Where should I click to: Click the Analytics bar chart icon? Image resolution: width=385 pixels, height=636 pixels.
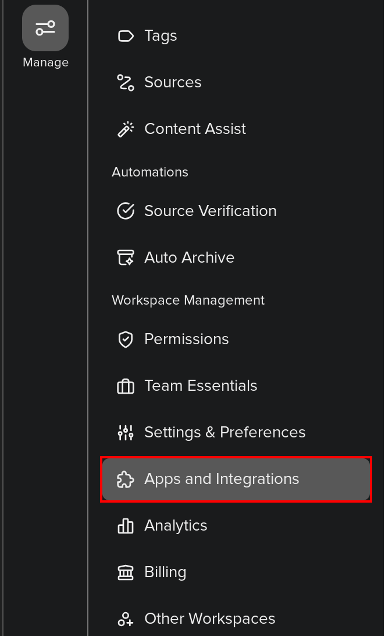(126, 526)
